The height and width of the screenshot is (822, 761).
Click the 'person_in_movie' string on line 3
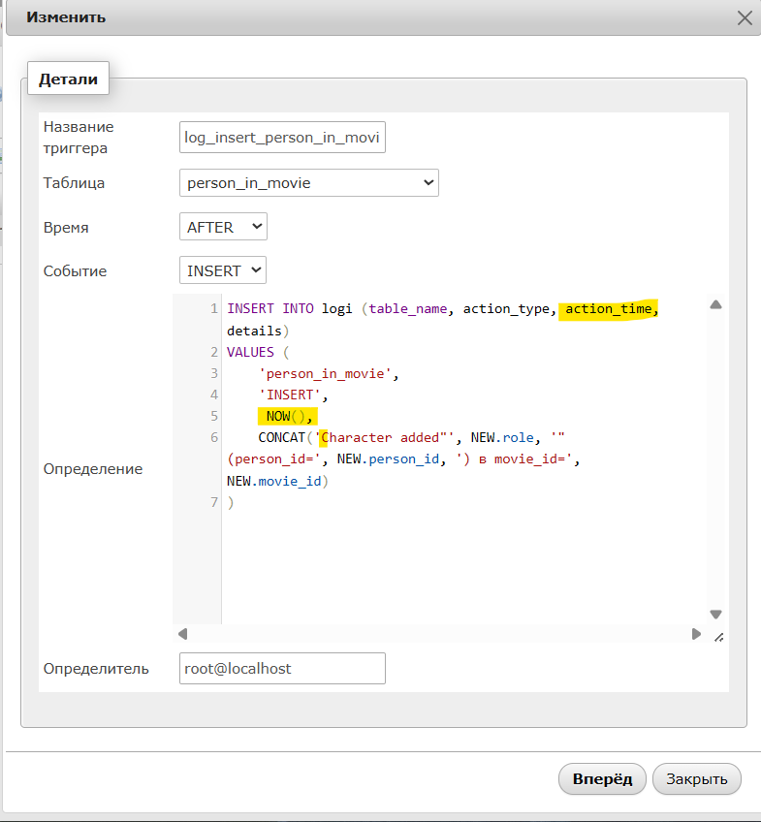[x=325, y=374]
